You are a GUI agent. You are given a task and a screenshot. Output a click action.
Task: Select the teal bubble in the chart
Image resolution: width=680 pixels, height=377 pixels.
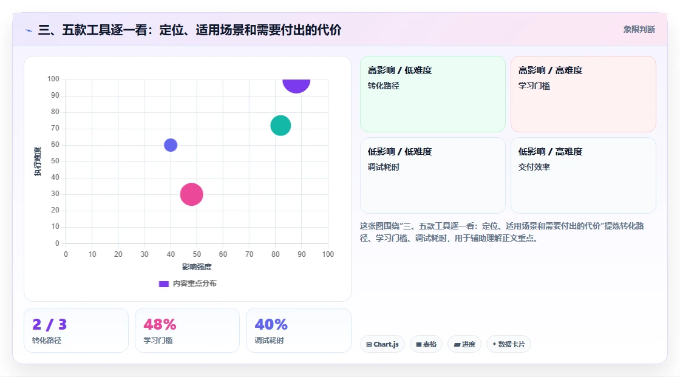pos(280,126)
